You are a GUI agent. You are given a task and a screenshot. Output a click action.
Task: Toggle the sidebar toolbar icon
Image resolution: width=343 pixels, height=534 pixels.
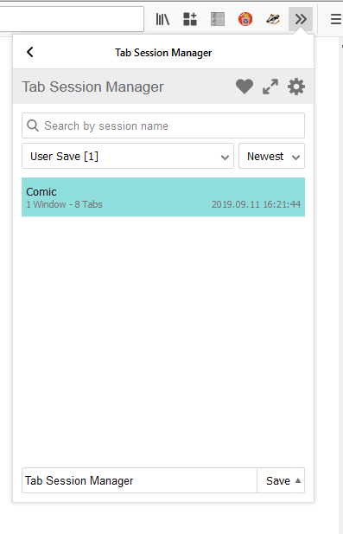(x=218, y=19)
